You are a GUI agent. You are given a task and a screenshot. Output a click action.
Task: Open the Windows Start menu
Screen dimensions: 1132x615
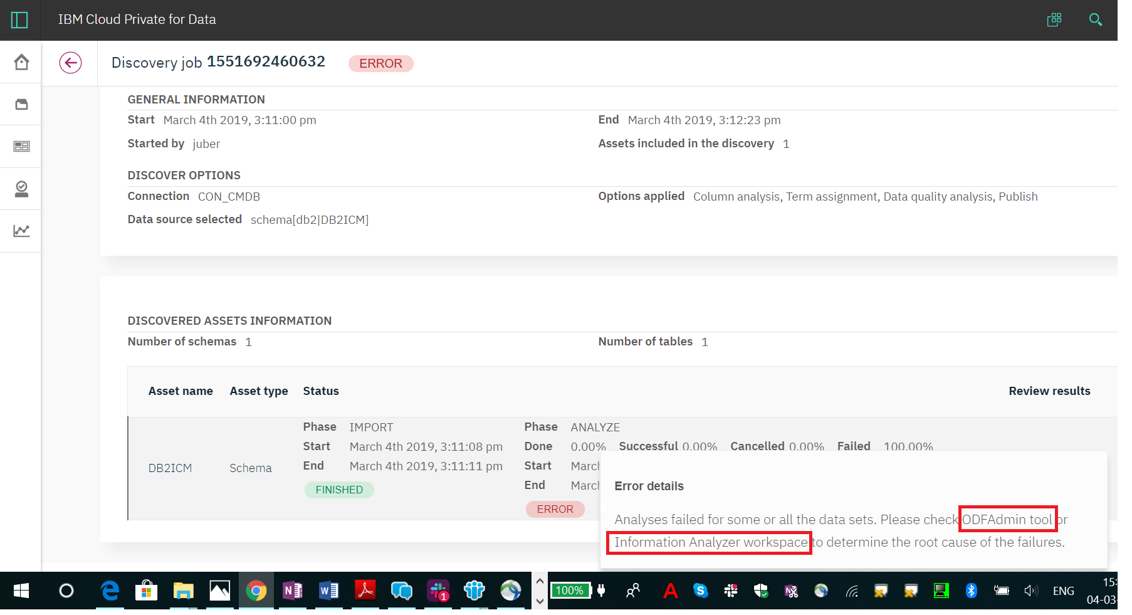pos(21,591)
